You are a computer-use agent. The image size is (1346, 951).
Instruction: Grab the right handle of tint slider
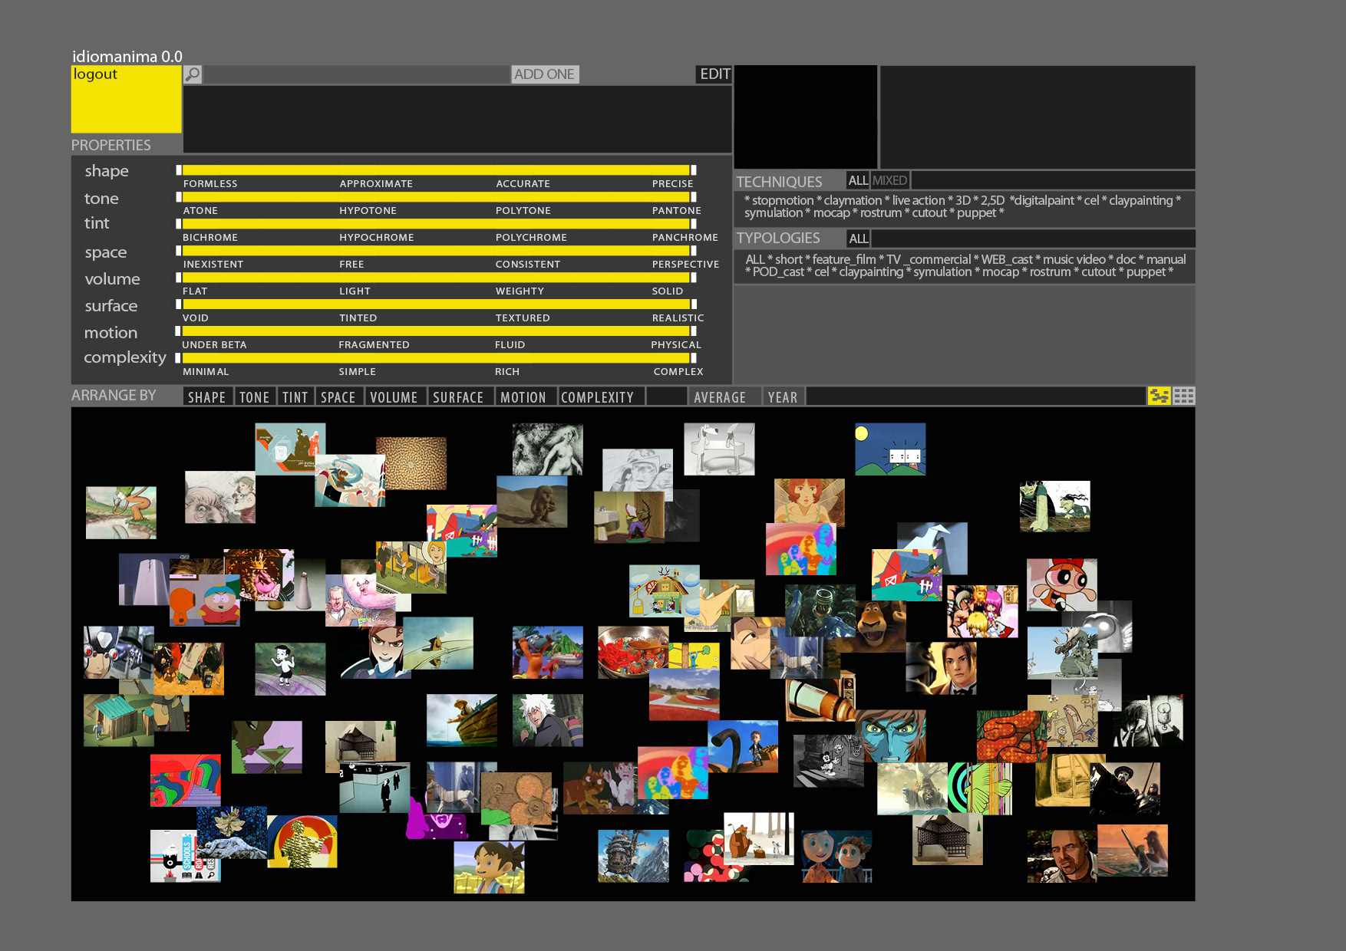pyautogui.click(x=694, y=224)
